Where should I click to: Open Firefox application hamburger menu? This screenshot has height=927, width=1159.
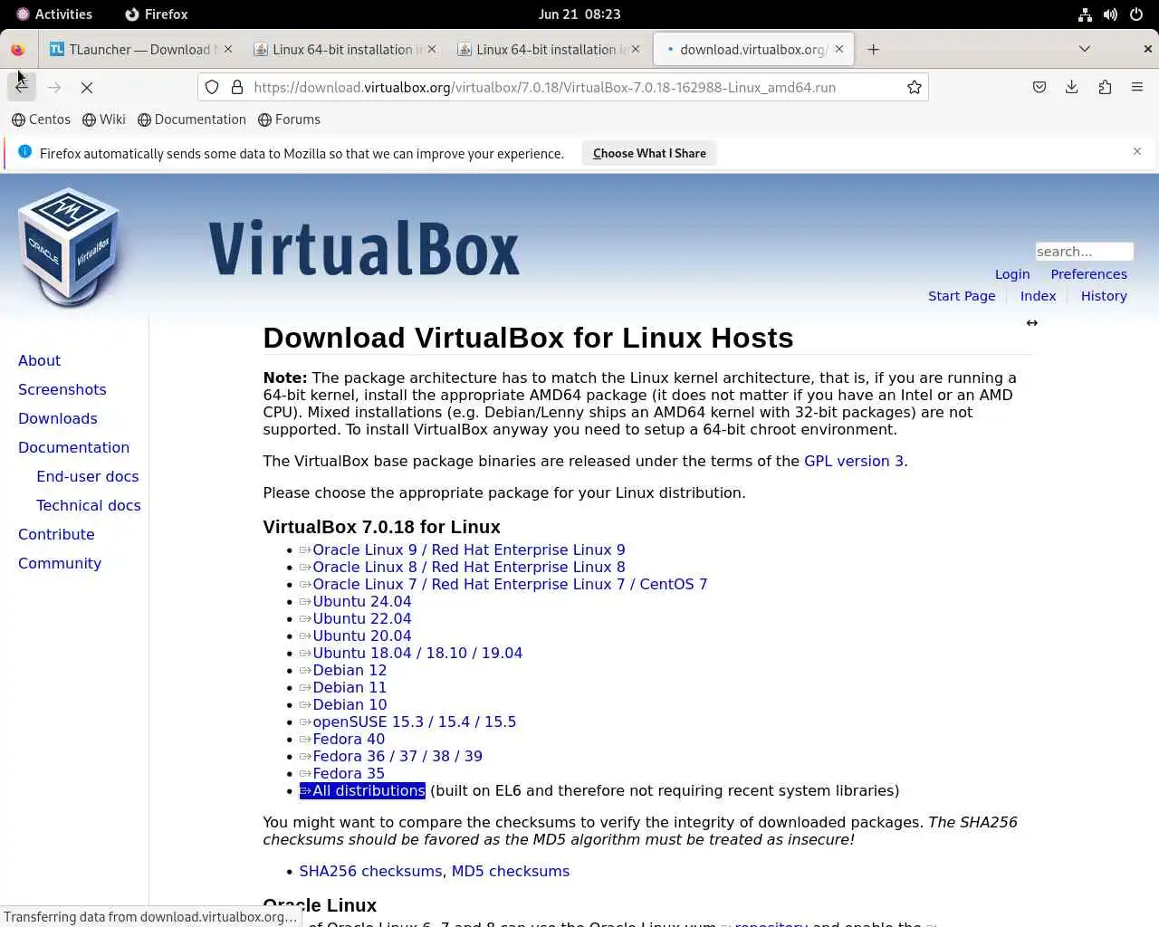tap(1137, 87)
